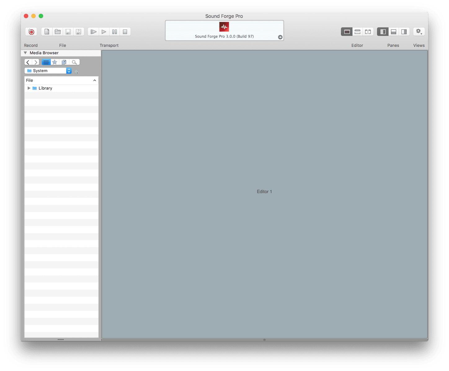Click the Pause transport button
449x371 pixels.
[114, 32]
